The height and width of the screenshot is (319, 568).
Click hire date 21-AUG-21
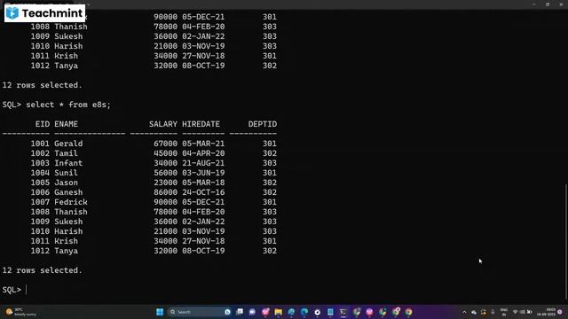tap(203, 163)
